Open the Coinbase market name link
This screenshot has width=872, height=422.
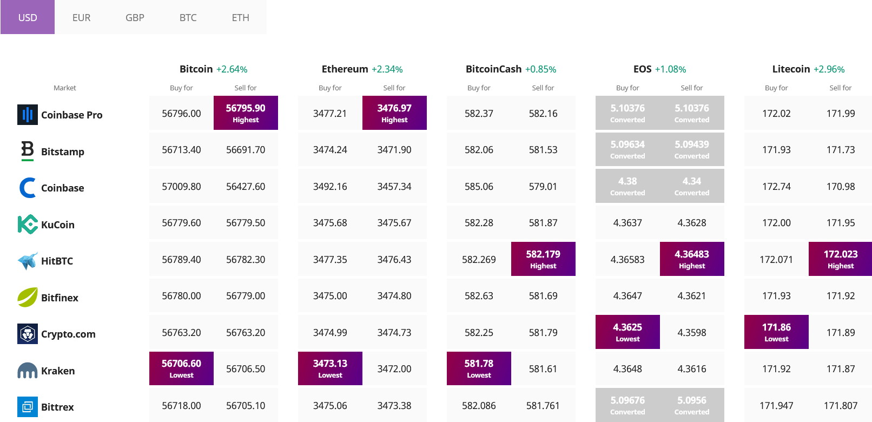(x=62, y=188)
